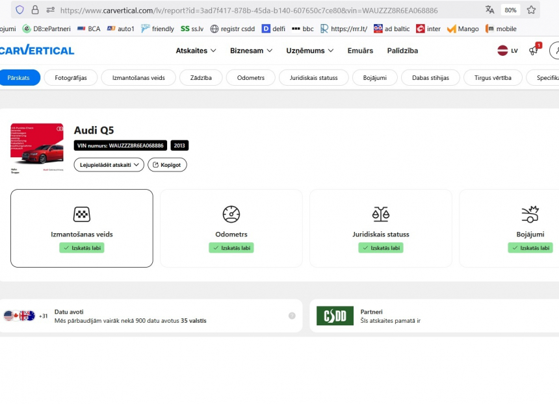Open notifications megaphone icon

pos(534,50)
